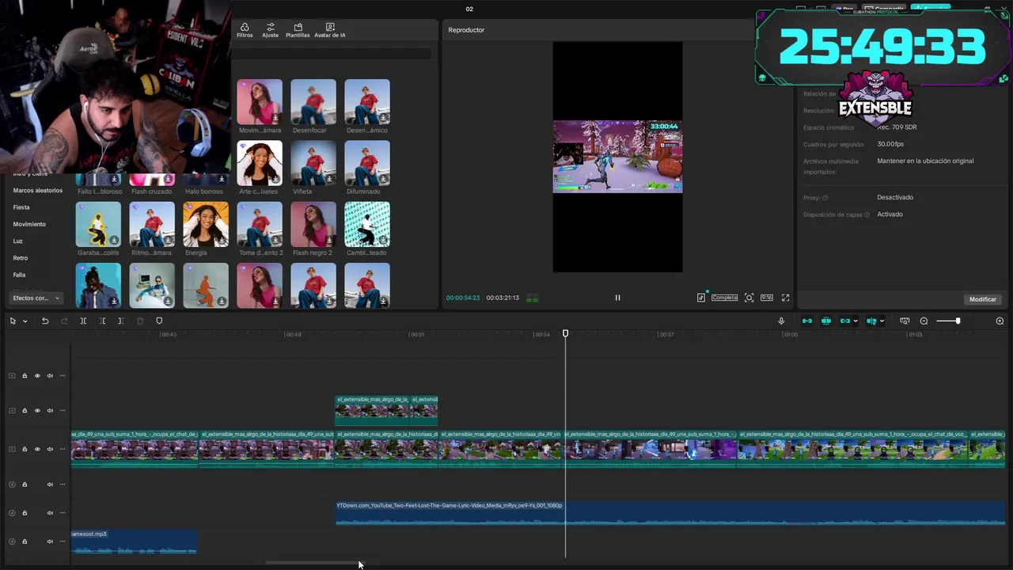Viewport: 1013px width, 570px height.
Task: Select the Fiesta effects category
Action: point(21,207)
